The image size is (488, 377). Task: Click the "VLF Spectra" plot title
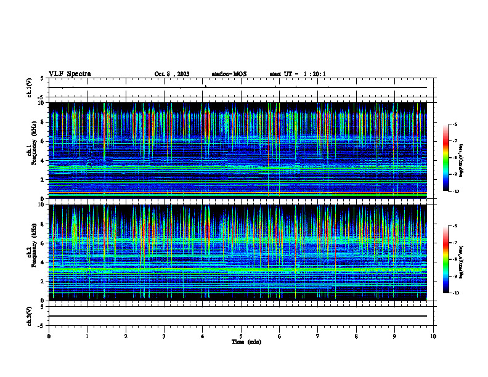pyautogui.click(x=70, y=74)
